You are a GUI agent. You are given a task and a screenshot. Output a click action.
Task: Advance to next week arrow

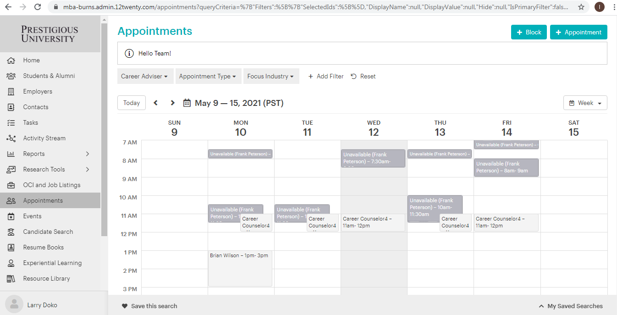coord(172,103)
